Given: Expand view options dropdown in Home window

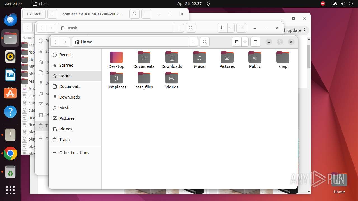Looking at the screenshot, I should point(245,42).
